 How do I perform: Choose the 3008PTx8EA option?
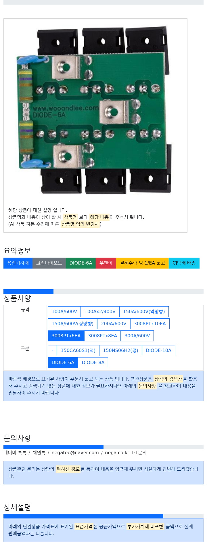coord(103,336)
